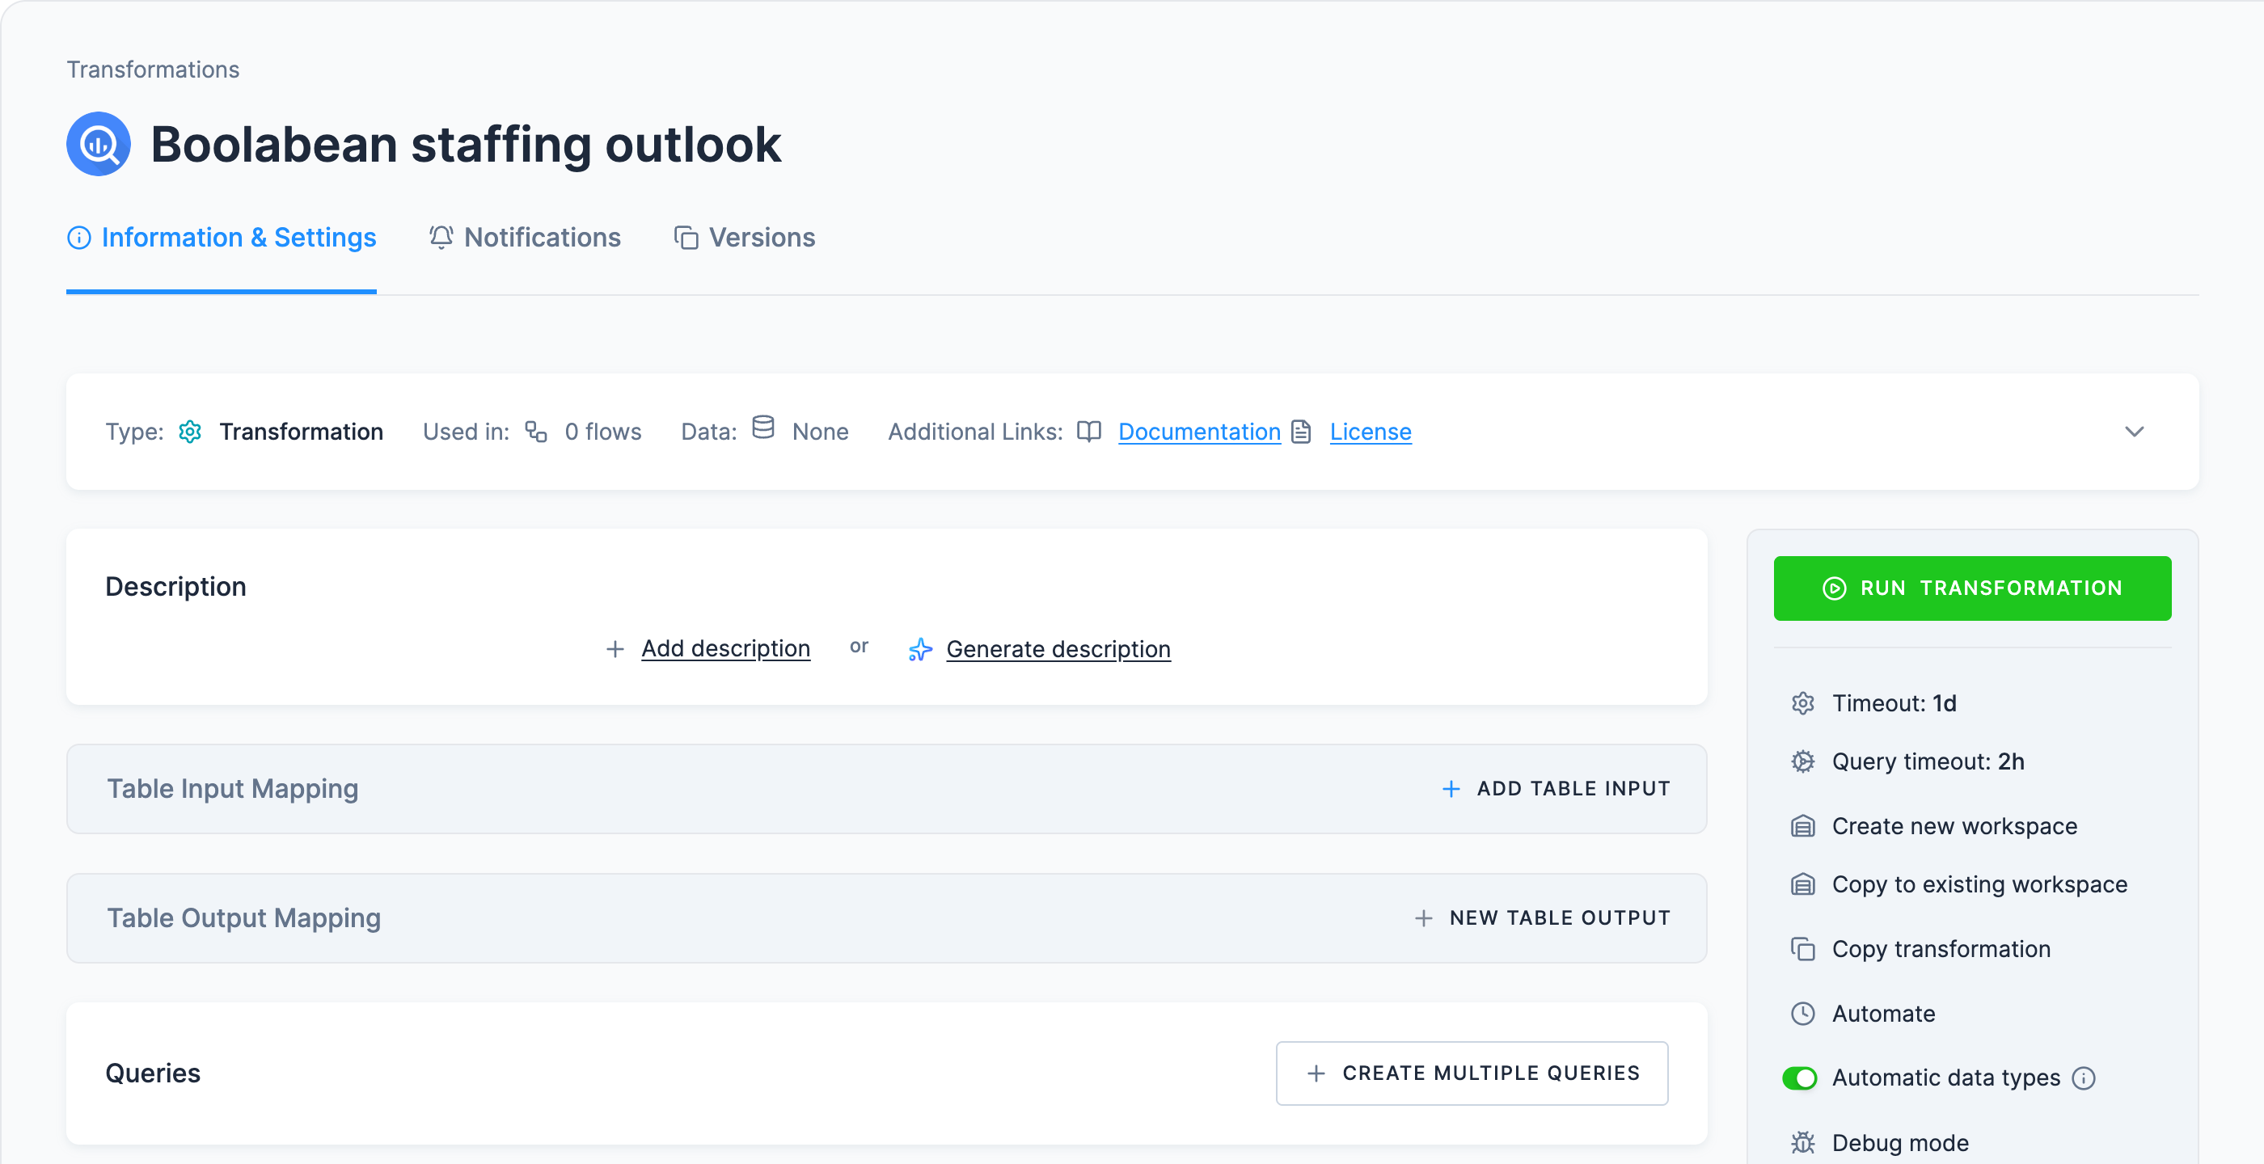This screenshot has width=2264, height=1164.
Task: Click the teal gear icon next to Transformation type
Action: point(190,432)
